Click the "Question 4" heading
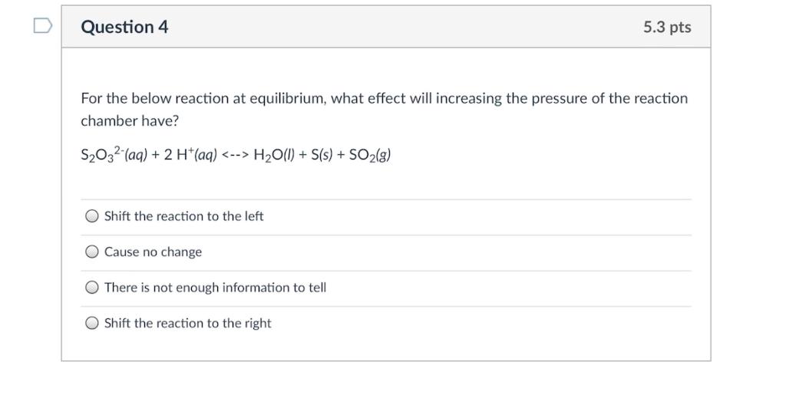This screenshot has width=786, height=398. pos(124,28)
